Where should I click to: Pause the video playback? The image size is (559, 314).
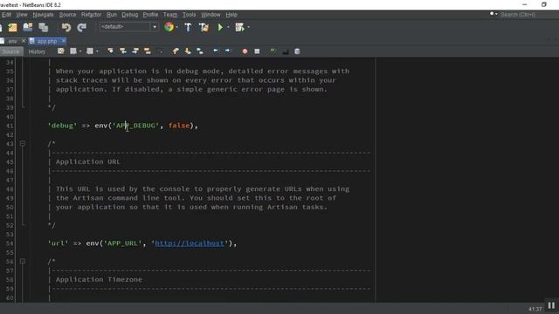click(x=551, y=306)
